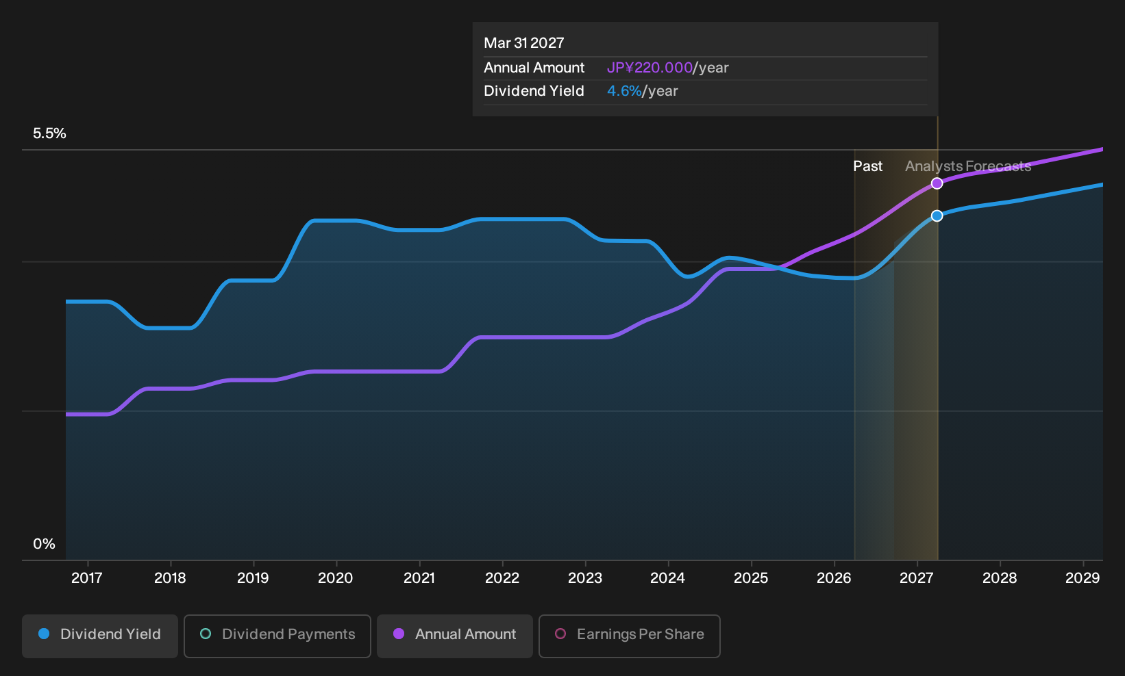The image size is (1125, 676).
Task: Click the 2023 x-axis label
Action: (x=585, y=578)
